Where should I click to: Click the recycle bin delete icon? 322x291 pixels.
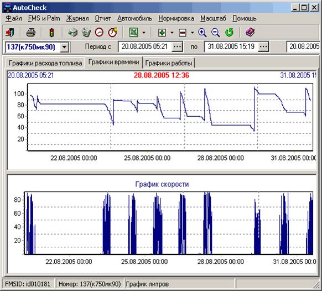coord(86,33)
